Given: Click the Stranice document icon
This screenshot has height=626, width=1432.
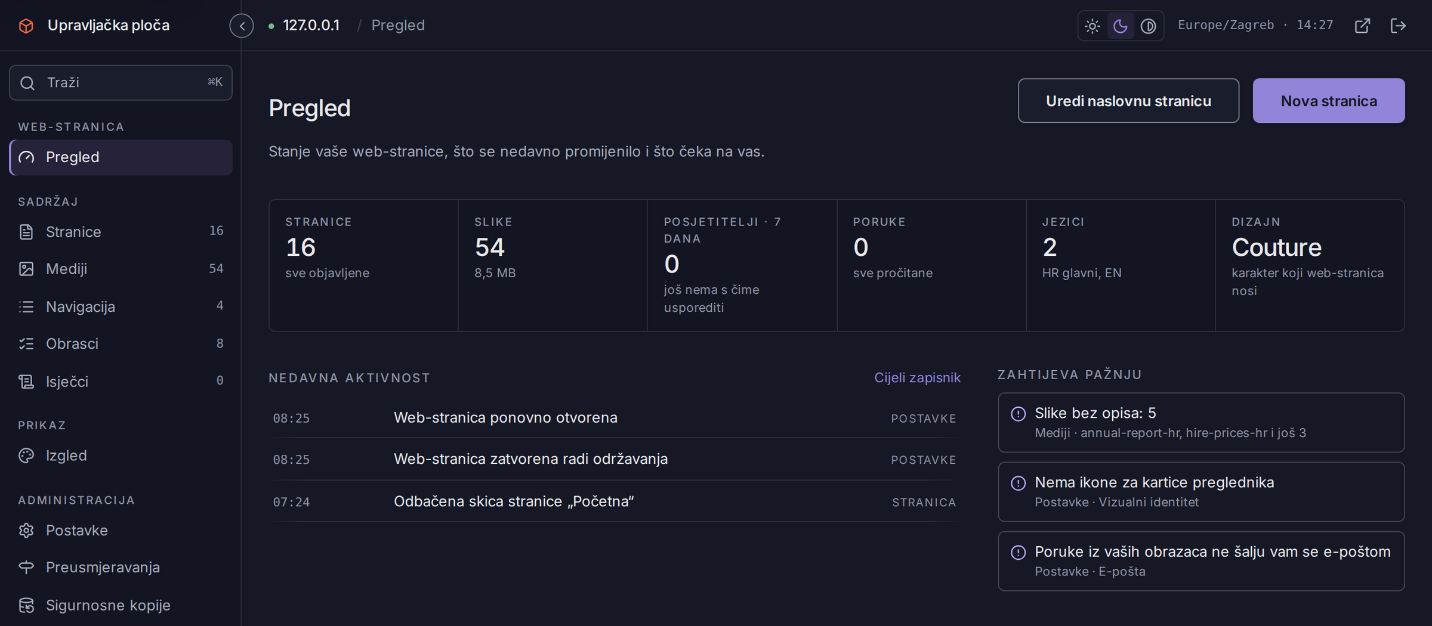Looking at the screenshot, I should tap(26, 232).
